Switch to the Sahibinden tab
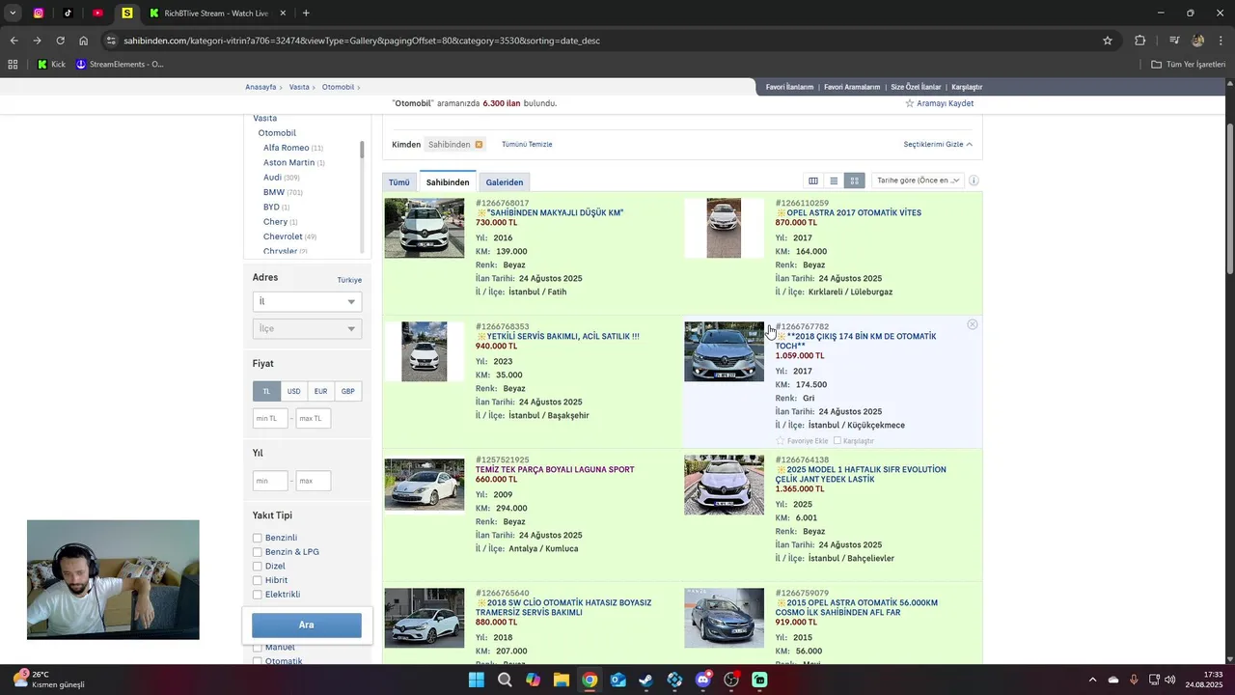 click(448, 181)
